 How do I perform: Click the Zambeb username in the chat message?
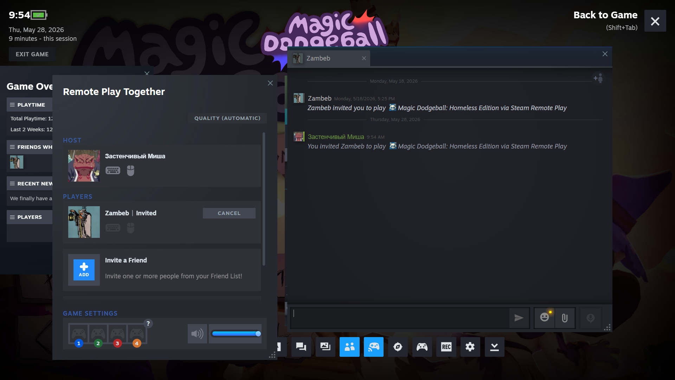(320, 99)
